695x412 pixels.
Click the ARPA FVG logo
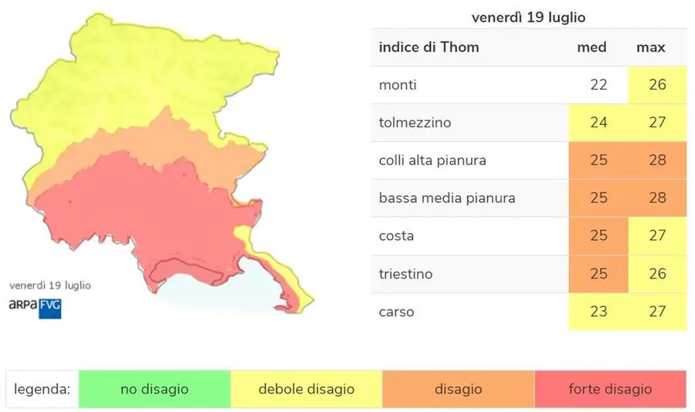pos(35,309)
